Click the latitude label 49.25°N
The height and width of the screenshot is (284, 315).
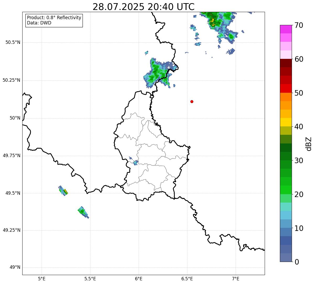[11, 230]
